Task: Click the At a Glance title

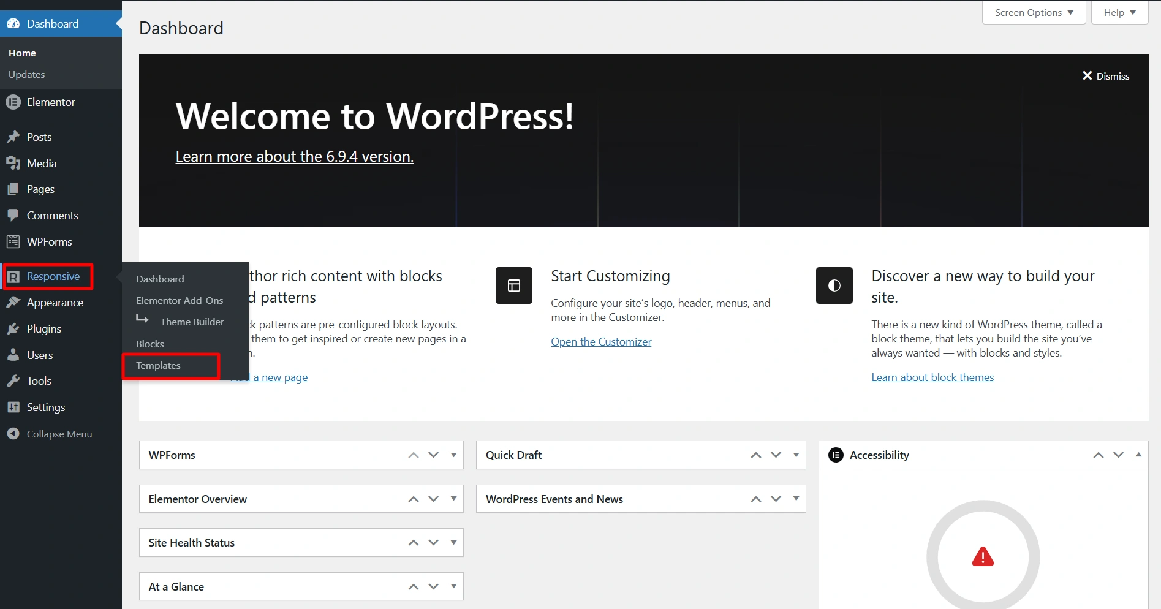Action: pos(176,587)
